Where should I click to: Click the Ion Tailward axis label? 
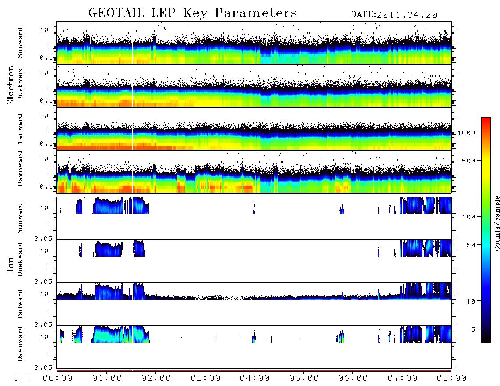point(20,304)
